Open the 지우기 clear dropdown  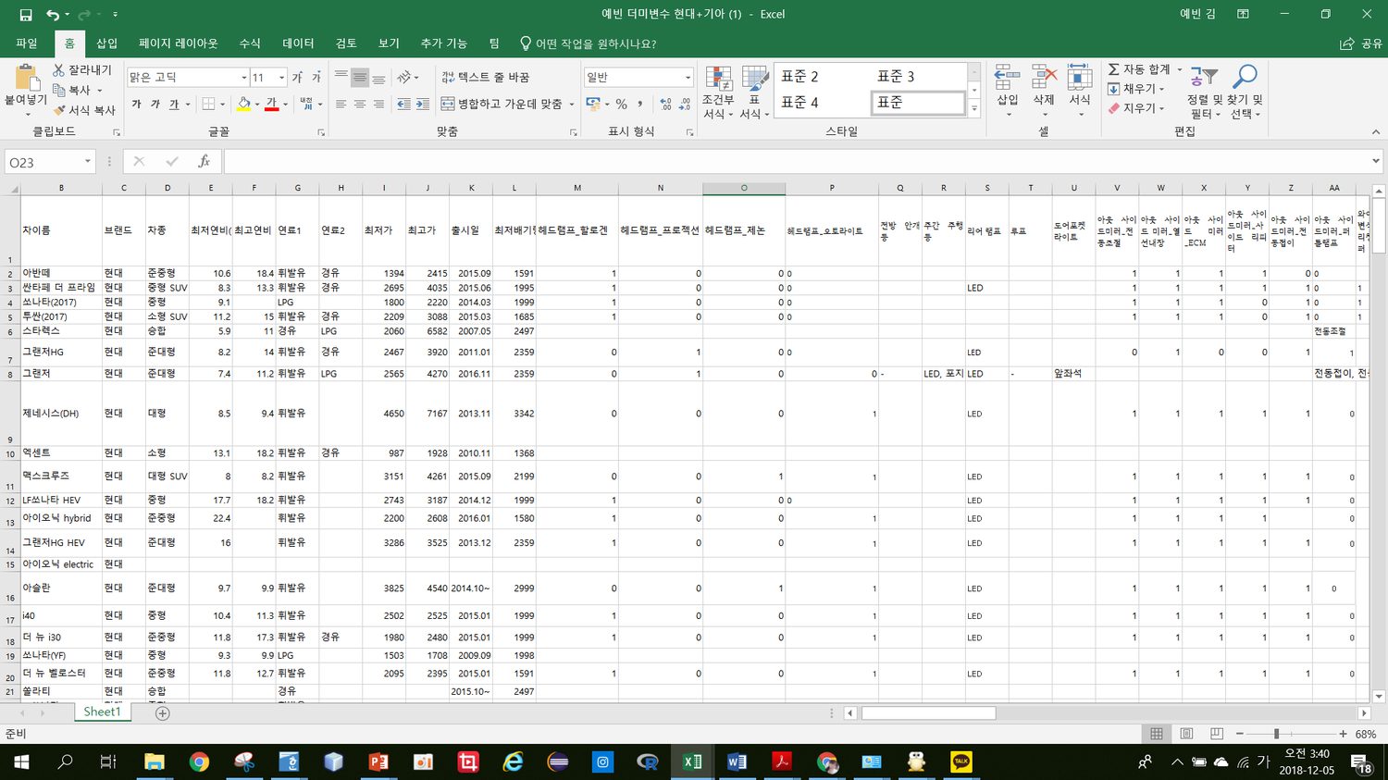(1135, 108)
